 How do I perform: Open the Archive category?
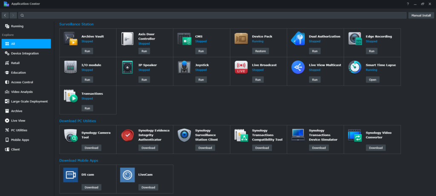(26, 111)
